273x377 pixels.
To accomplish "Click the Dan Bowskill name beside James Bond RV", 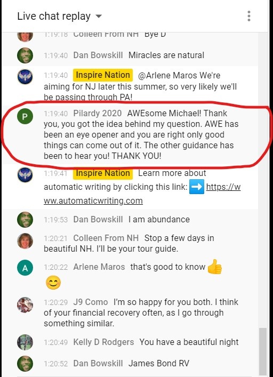I will (x=98, y=363).
